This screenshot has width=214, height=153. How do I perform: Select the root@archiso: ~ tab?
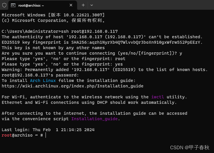click(x=43, y=5)
